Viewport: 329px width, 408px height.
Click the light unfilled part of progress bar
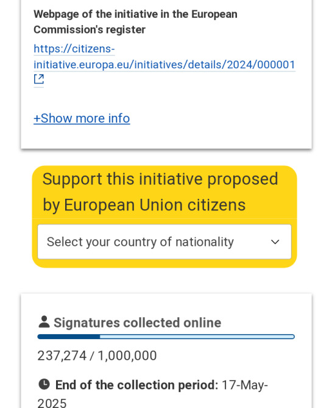point(197,337)
